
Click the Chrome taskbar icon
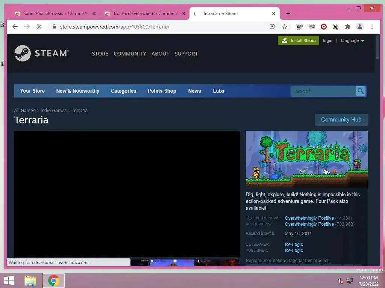pyautogui.click(x=53, y=280)
